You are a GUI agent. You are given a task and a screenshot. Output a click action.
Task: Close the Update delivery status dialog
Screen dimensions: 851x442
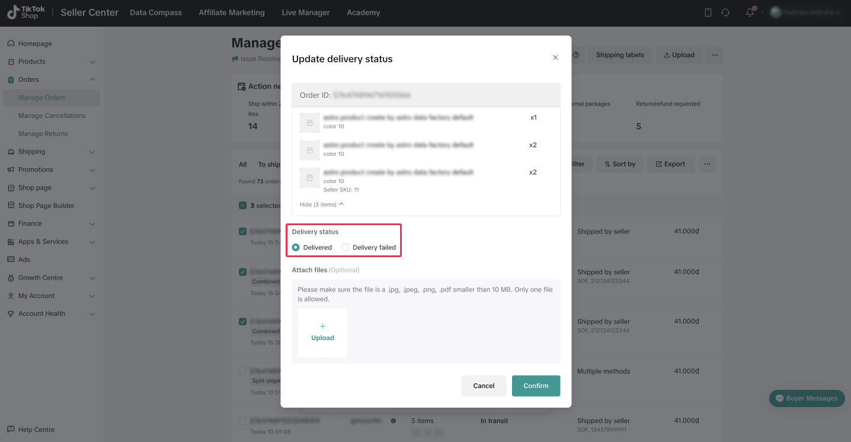tap(555, 57)
